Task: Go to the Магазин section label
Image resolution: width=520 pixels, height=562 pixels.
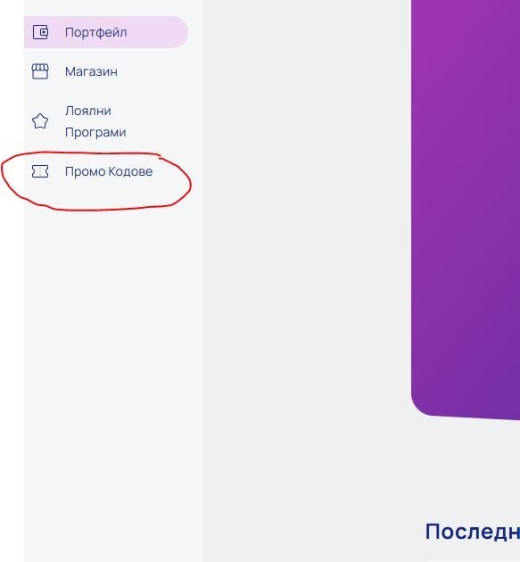Action: [x=91, y=71]
